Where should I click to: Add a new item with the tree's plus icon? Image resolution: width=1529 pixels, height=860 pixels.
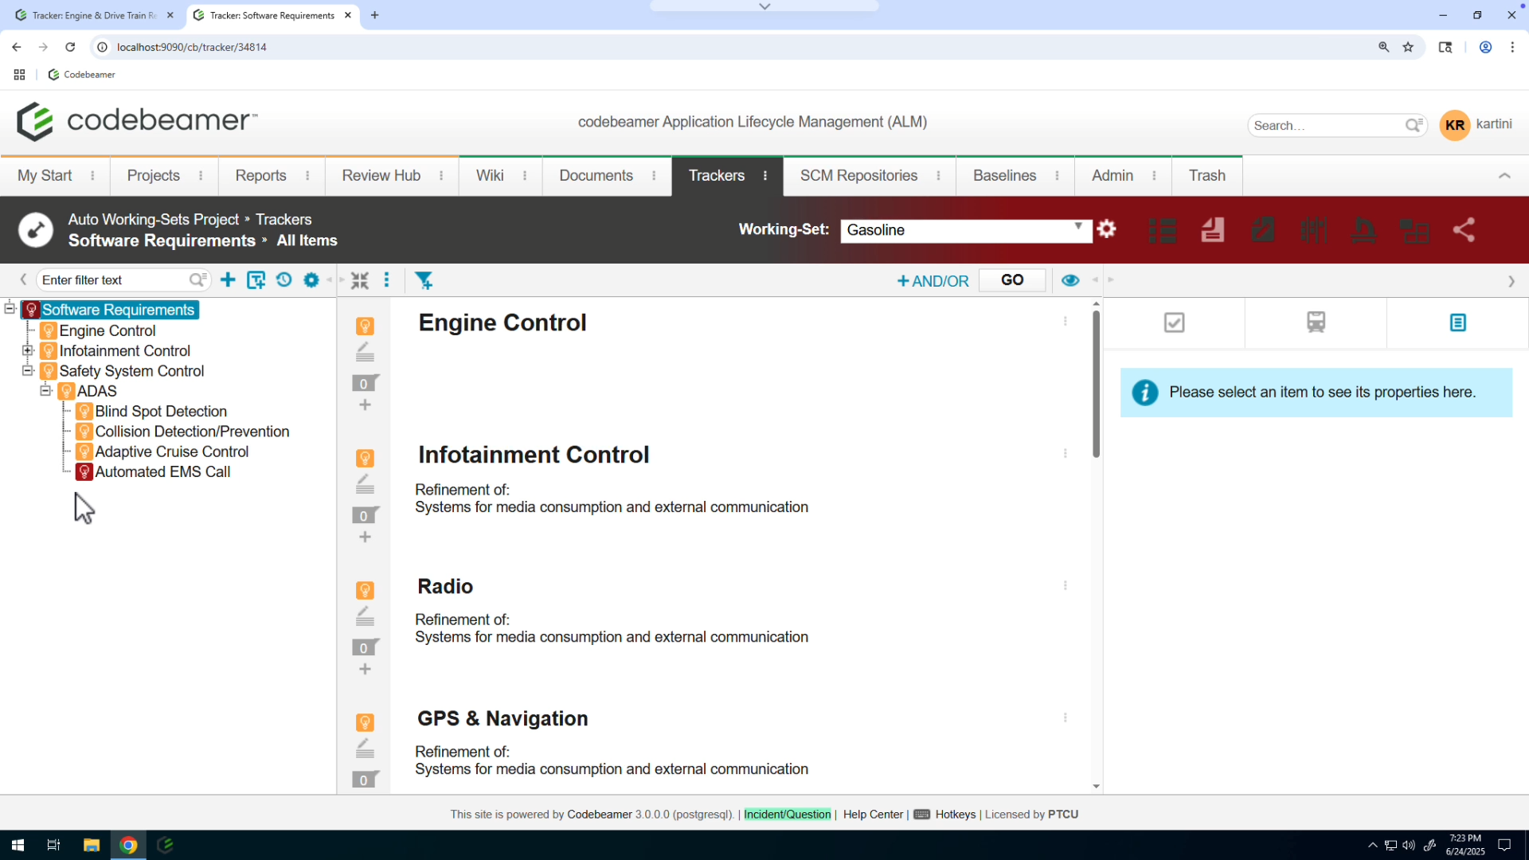228,279
